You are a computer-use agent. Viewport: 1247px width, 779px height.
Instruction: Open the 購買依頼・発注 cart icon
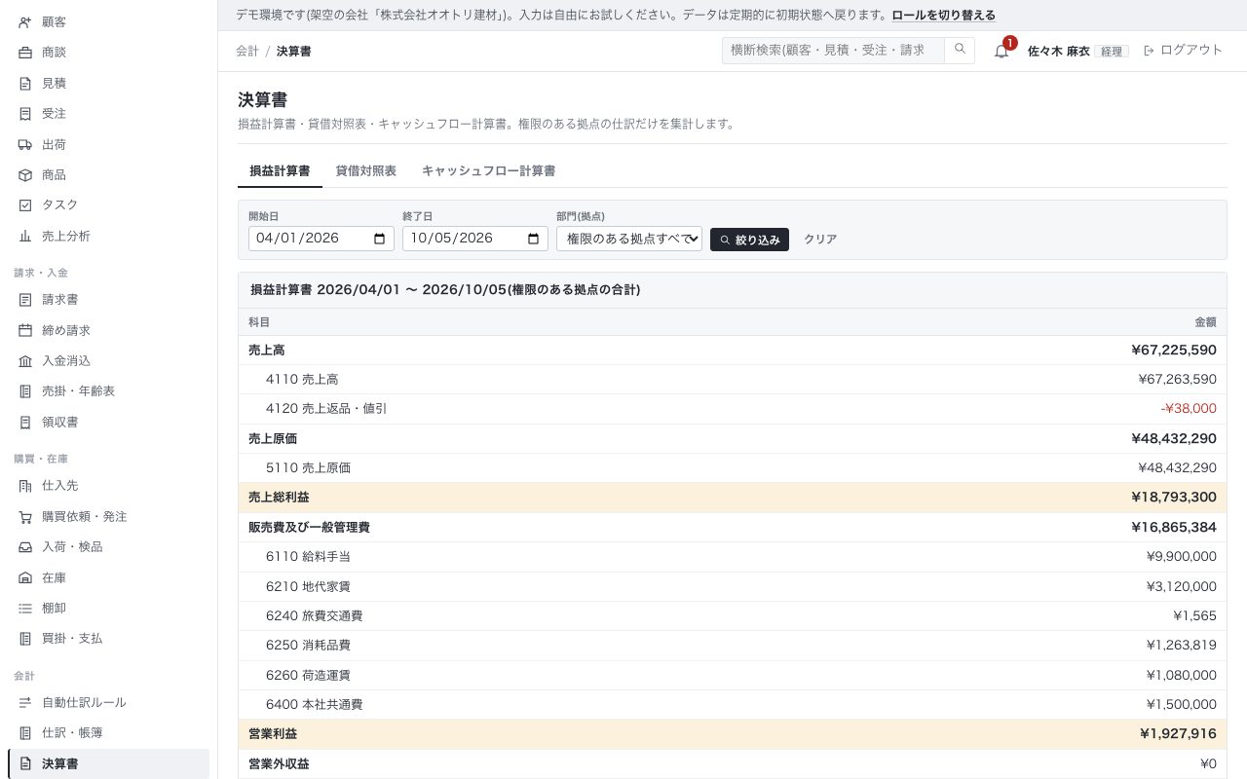pos(25,517)
